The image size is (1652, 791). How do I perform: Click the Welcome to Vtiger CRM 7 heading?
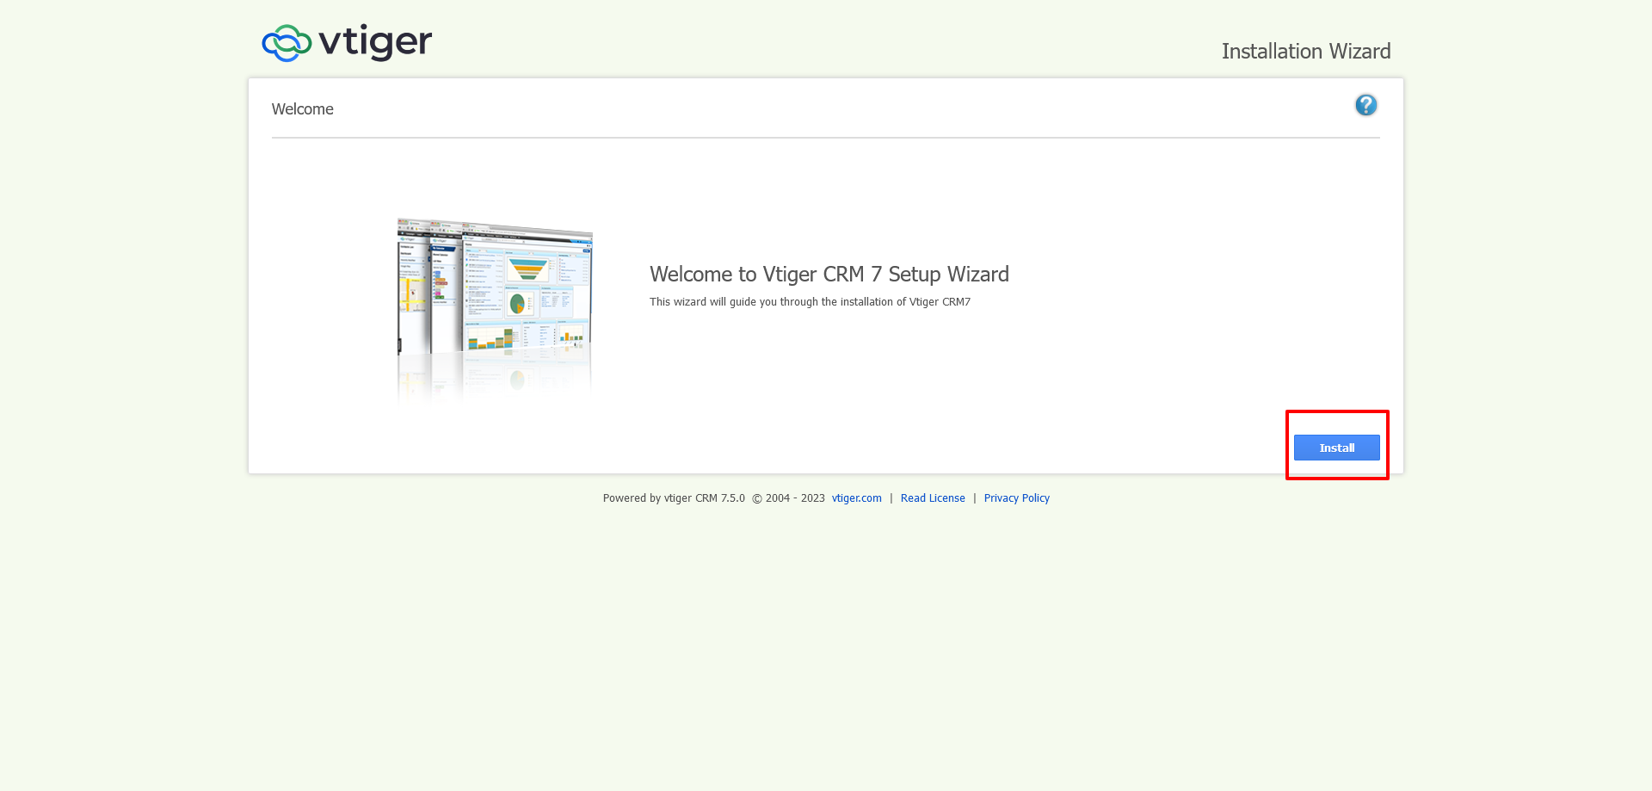(829, 274)
